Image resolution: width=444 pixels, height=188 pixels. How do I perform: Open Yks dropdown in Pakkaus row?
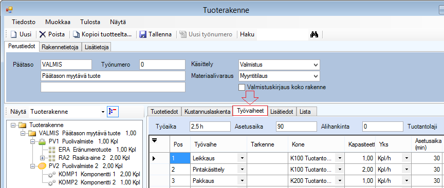(406, 181)
